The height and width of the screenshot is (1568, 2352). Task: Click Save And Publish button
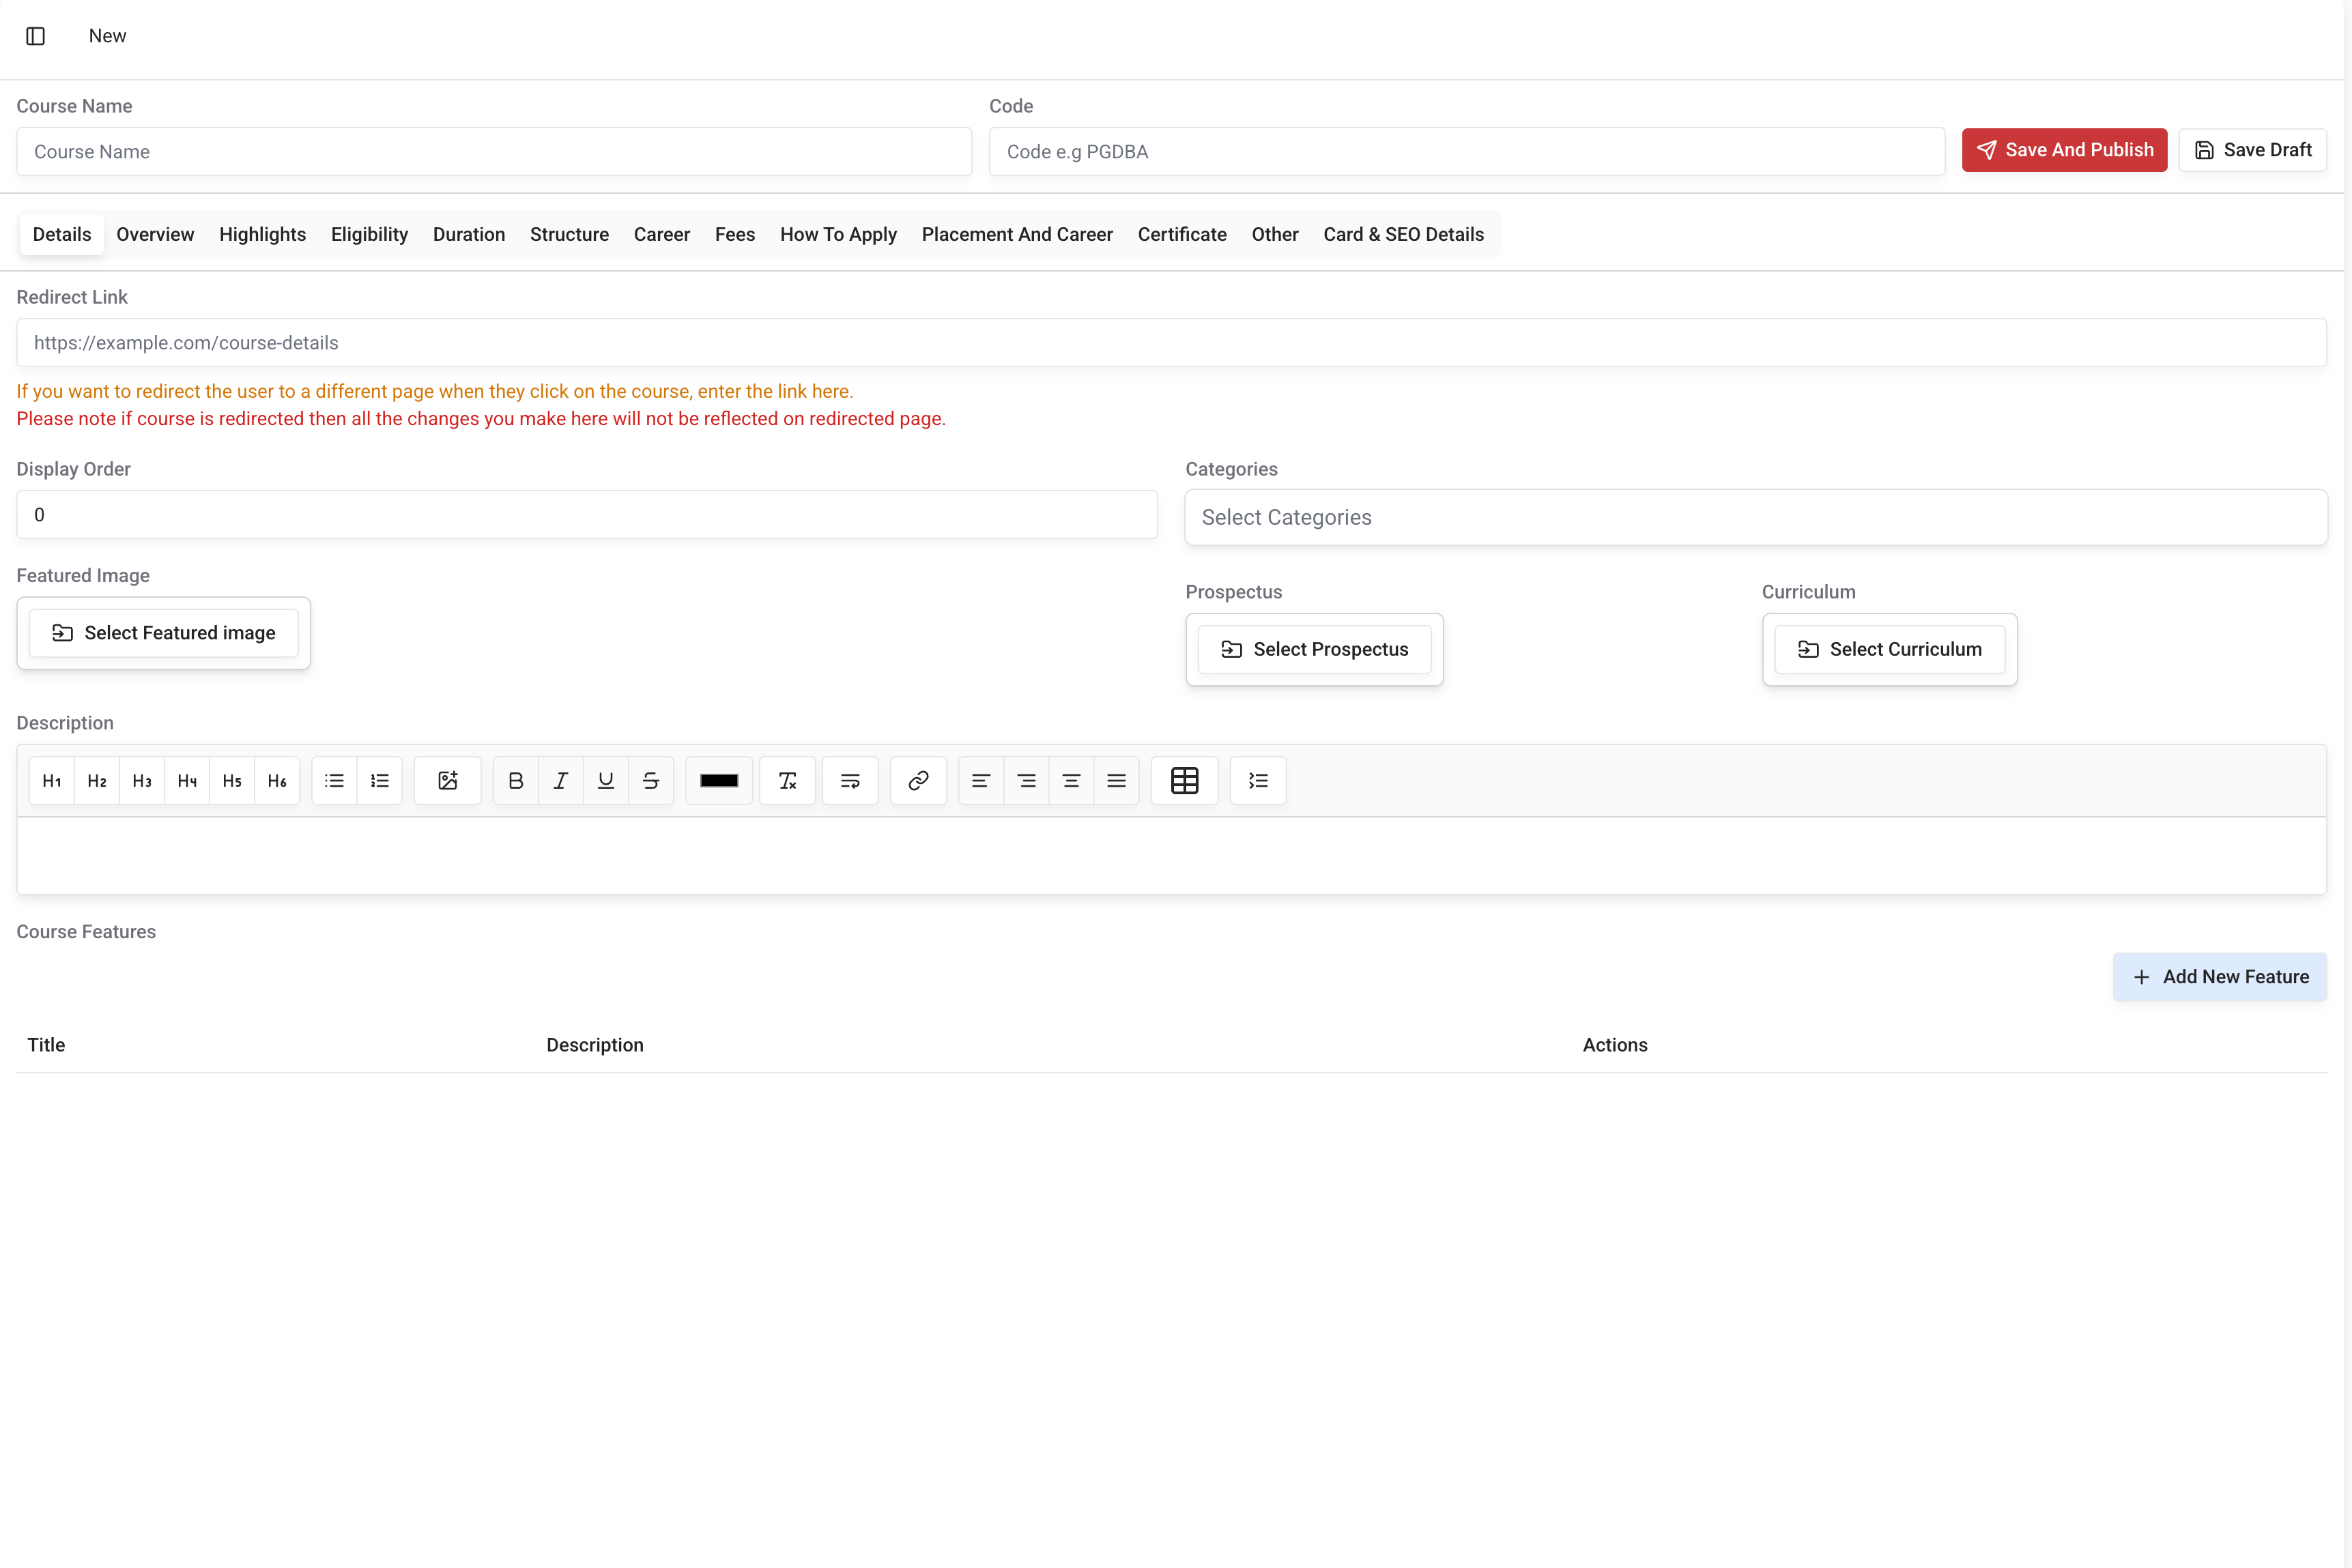point(2064,150)
